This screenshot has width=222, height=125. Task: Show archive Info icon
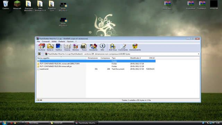[102, 47]
